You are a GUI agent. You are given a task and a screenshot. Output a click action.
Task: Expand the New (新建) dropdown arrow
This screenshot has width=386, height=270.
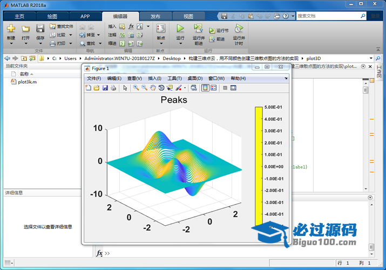(11, 44)
